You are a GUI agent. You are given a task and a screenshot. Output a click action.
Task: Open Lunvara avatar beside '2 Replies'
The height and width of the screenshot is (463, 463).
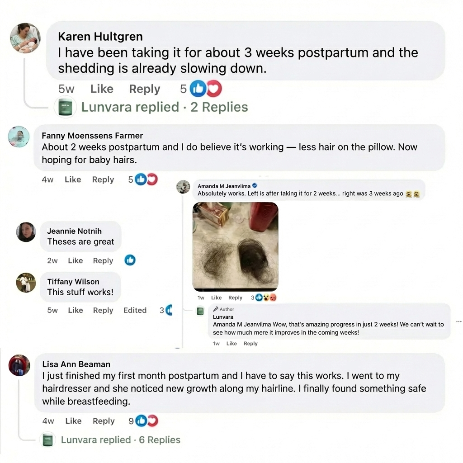tap(65, 107)
